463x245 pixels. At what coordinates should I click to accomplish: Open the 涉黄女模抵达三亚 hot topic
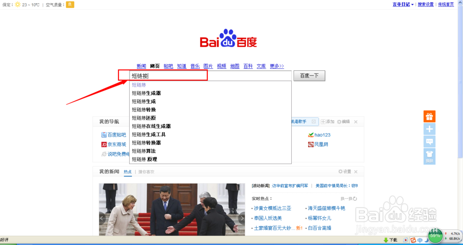[x=273, y=208]
